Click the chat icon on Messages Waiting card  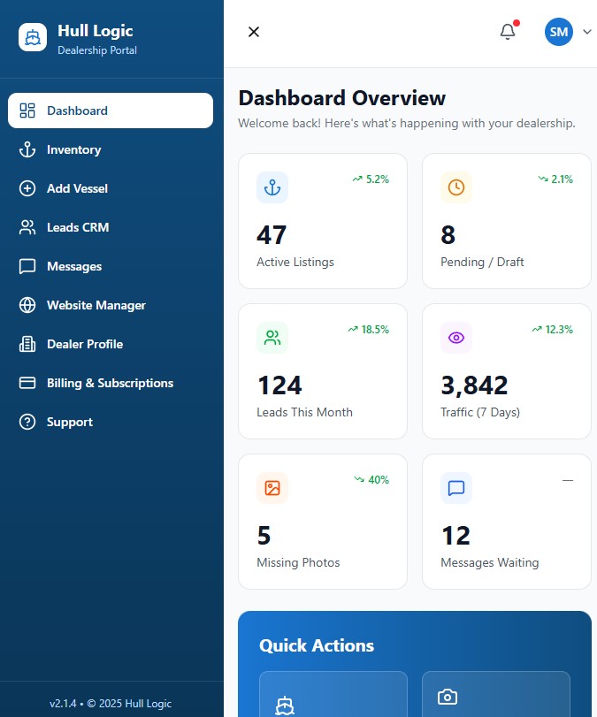pos(456,488)
